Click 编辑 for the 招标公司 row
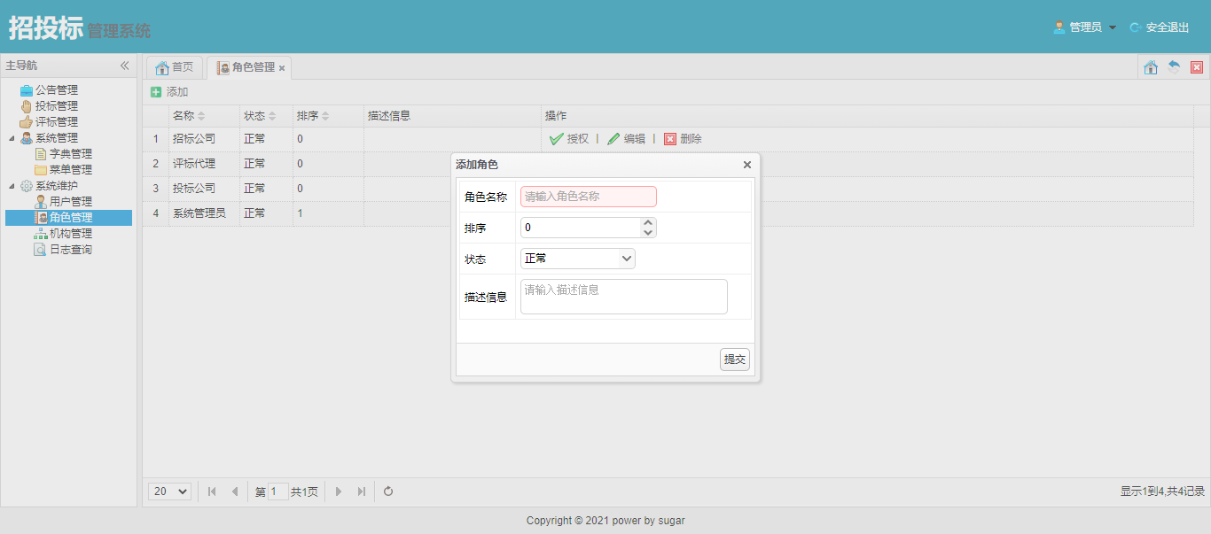The image size is (1211, 534). coord(626,139)
